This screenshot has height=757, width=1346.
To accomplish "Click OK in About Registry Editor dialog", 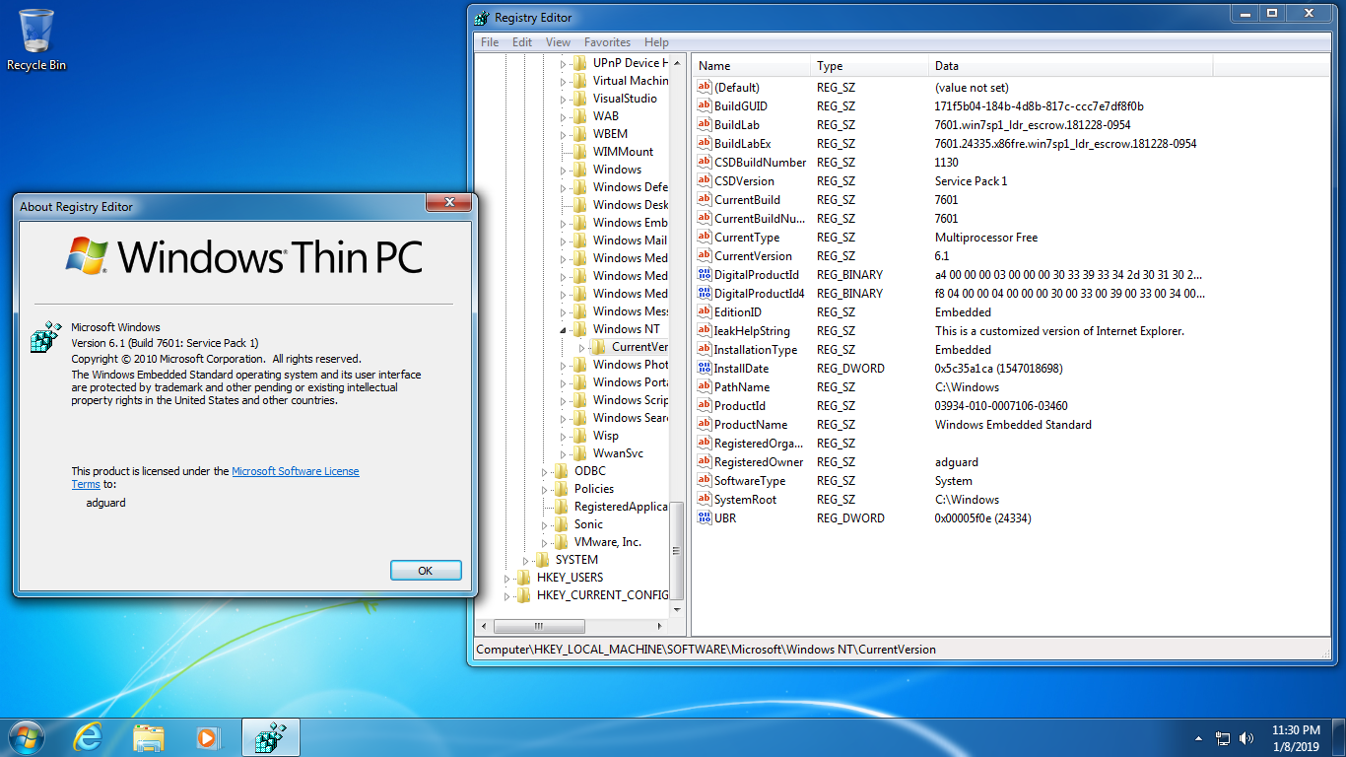I will coord(426,571).
